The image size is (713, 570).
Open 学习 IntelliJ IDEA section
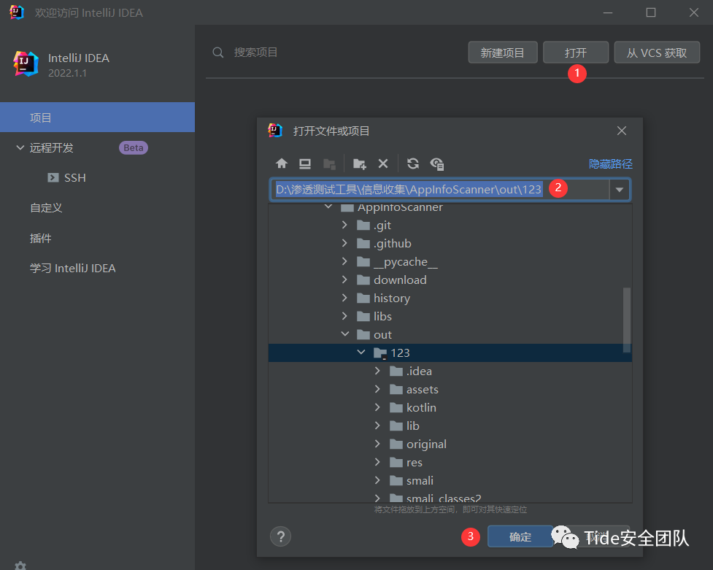tap(97, 268)
